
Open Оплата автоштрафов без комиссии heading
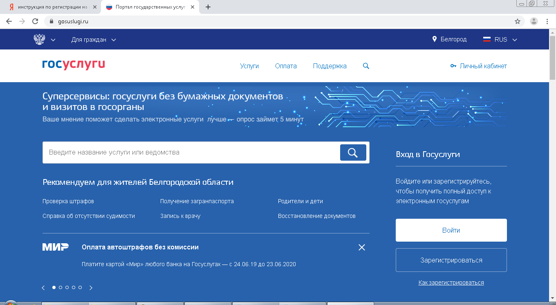coord(140,247)
